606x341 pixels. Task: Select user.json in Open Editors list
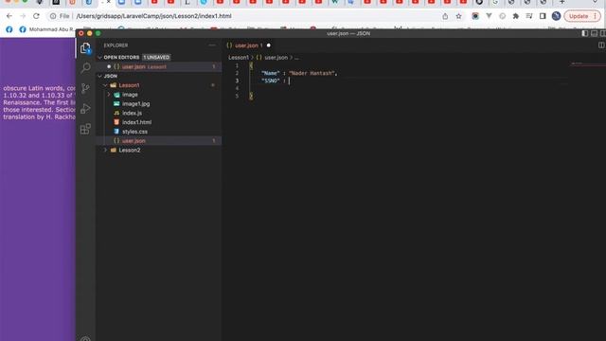click(x=159, y=67)
